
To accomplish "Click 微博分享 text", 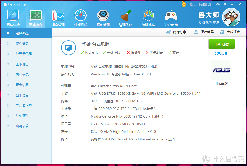I will point(180,32).
